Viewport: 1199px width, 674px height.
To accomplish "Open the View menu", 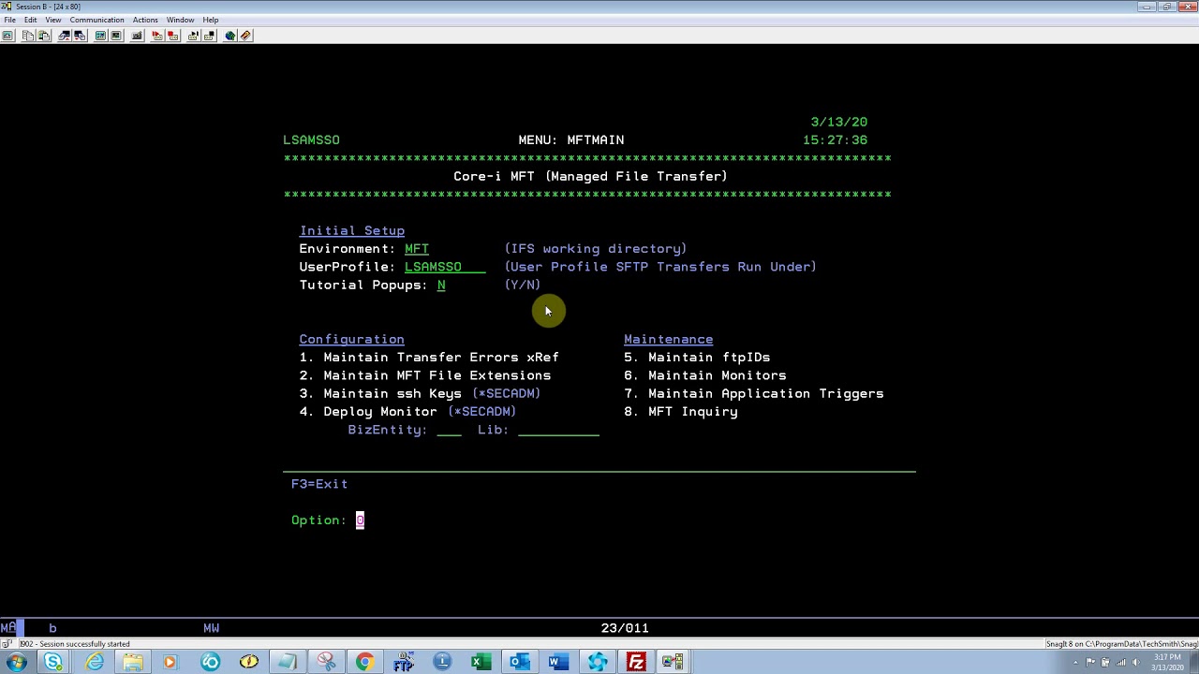I will (53, 20).
